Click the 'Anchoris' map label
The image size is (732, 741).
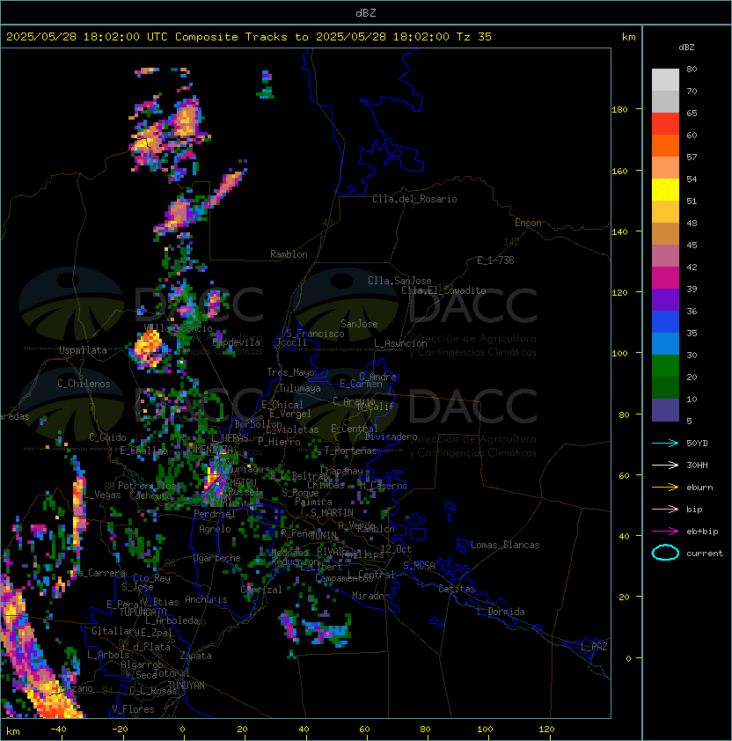206,599
